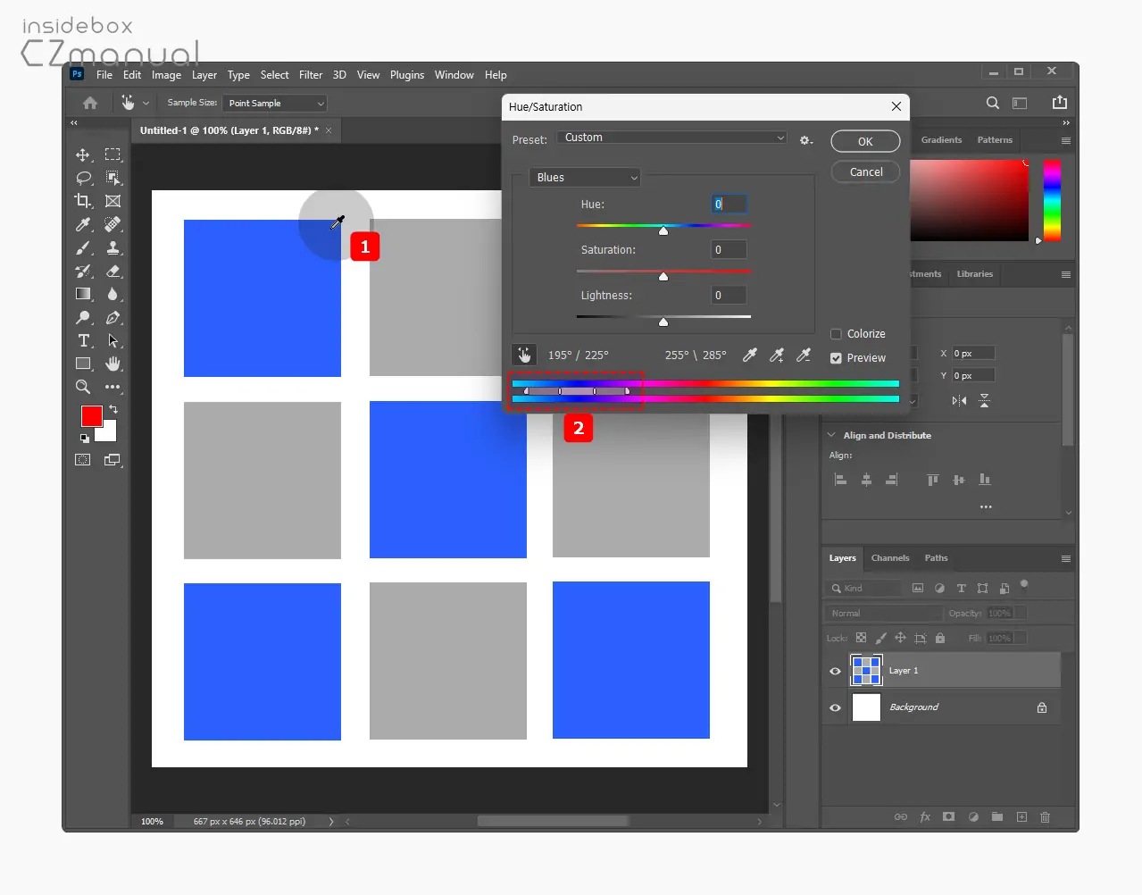The width and height of the screenshot is (1142, 895).
Task: Open Sample Size Point Sample dropdown
Action: point(275,104)
